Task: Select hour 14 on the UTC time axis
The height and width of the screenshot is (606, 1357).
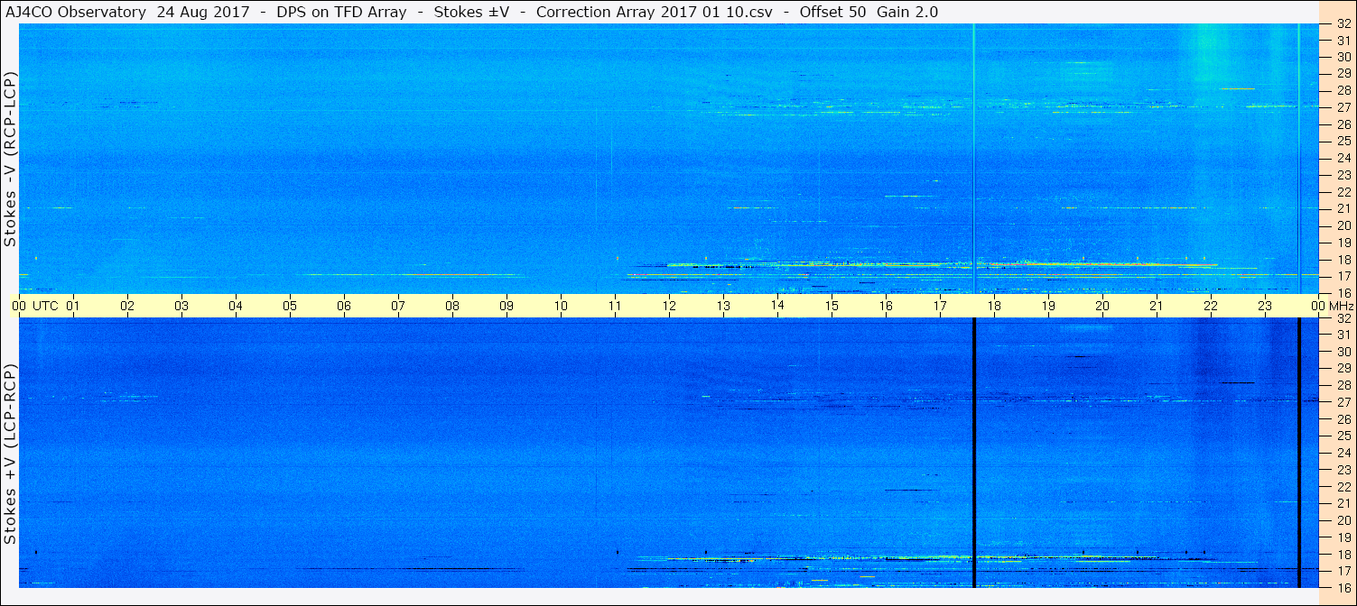Action: pyautogui.click(x=777, y=305)
